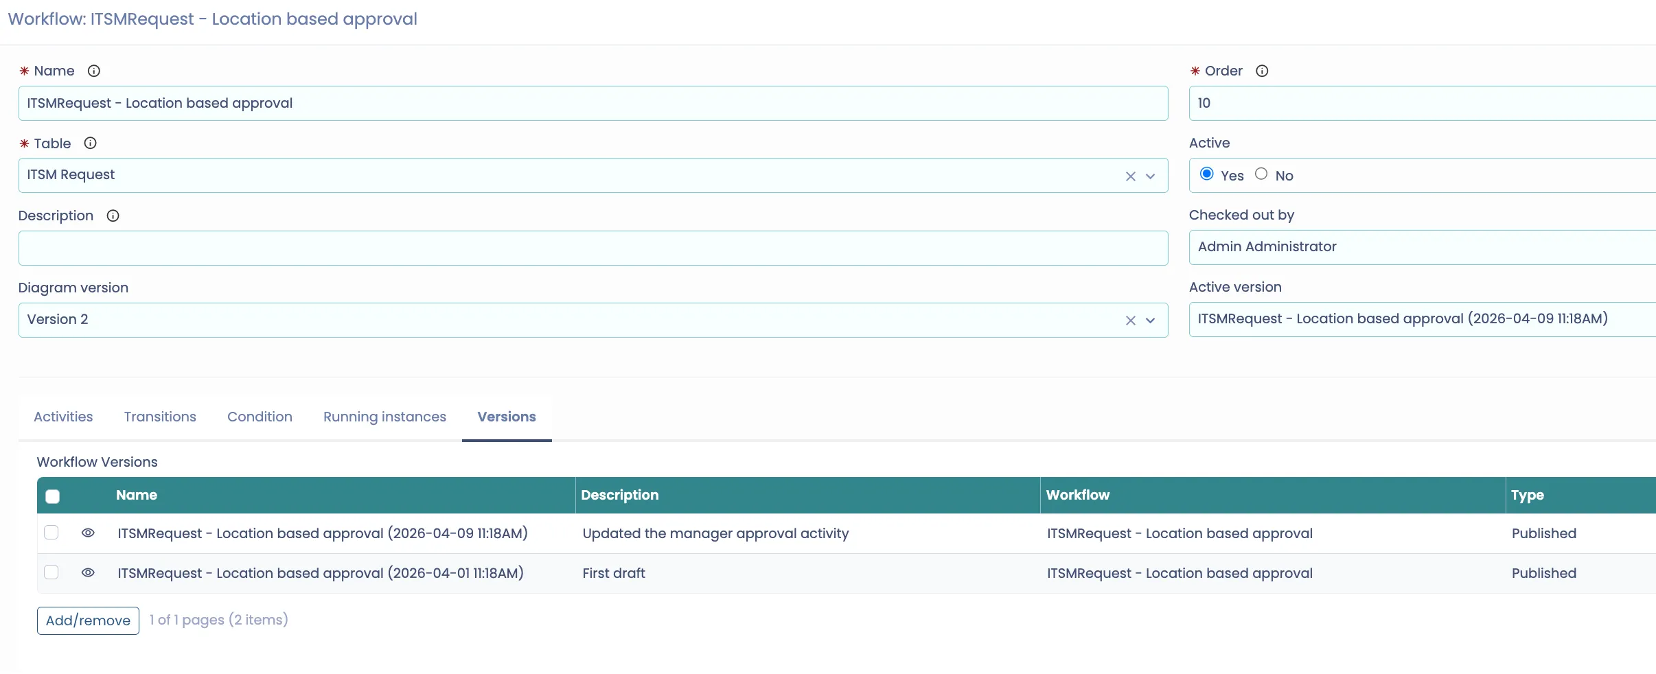Focus the Order input field
The height and width of the screenshot is (674, 1656).
1423,103
